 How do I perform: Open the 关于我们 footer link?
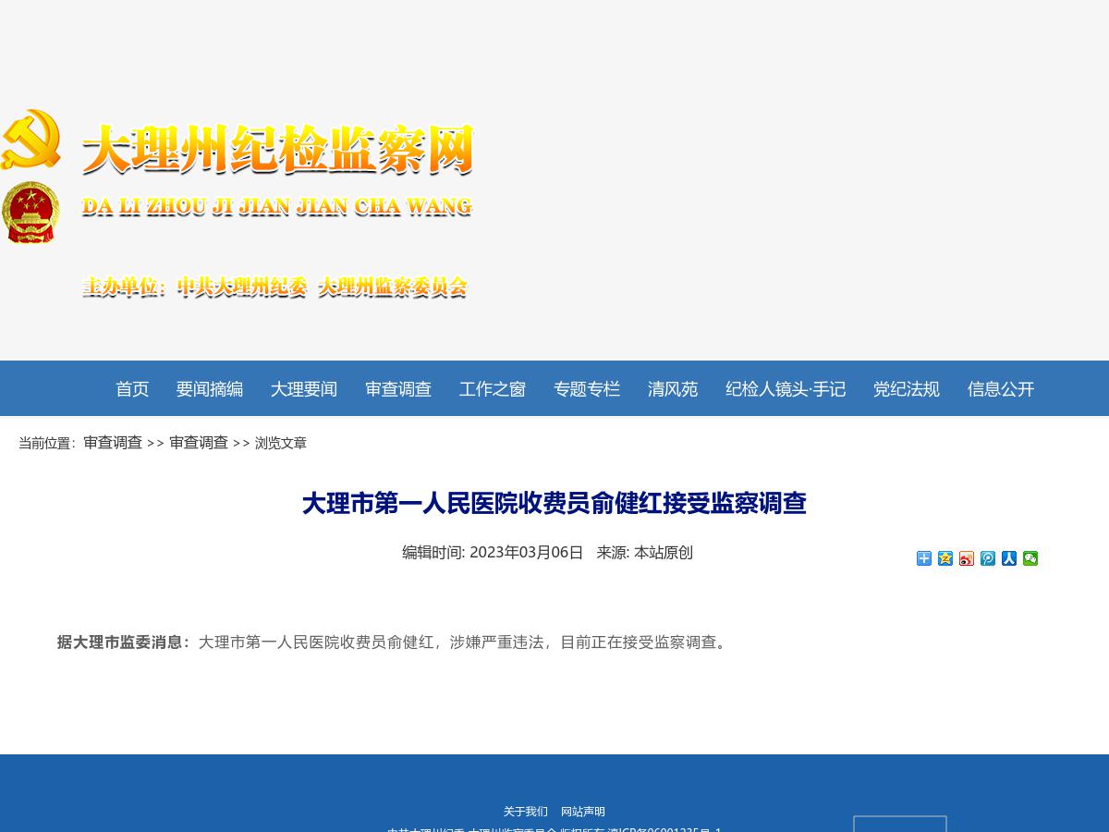[x=525, y=811]
